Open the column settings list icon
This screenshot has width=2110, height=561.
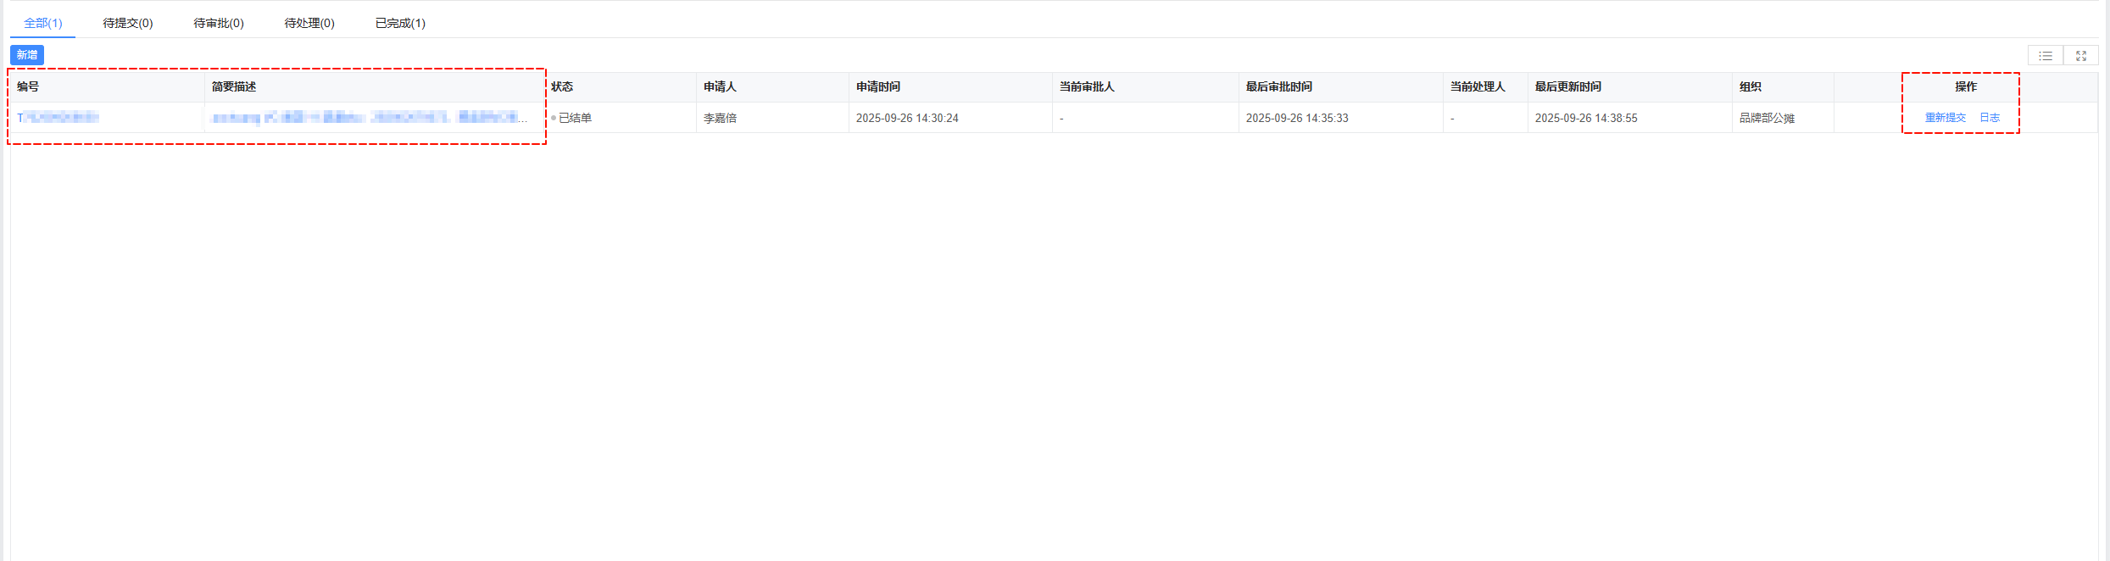click(2045, 56)
